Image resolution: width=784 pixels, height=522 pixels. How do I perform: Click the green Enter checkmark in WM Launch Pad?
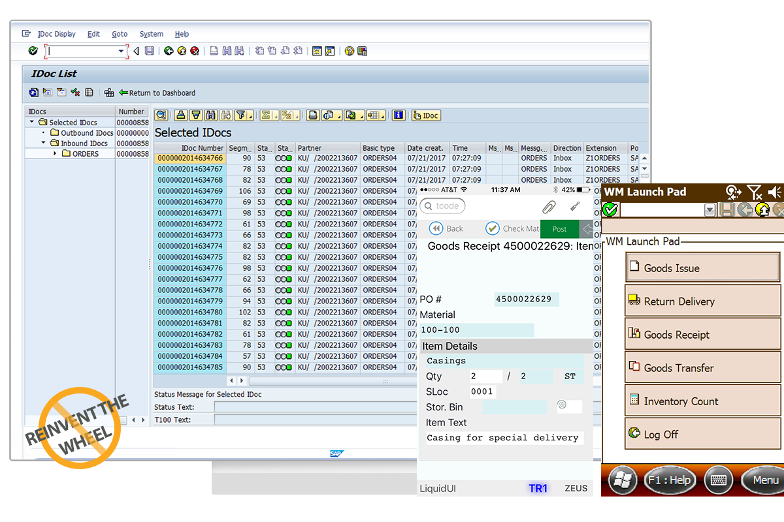[x=610, y=210]
